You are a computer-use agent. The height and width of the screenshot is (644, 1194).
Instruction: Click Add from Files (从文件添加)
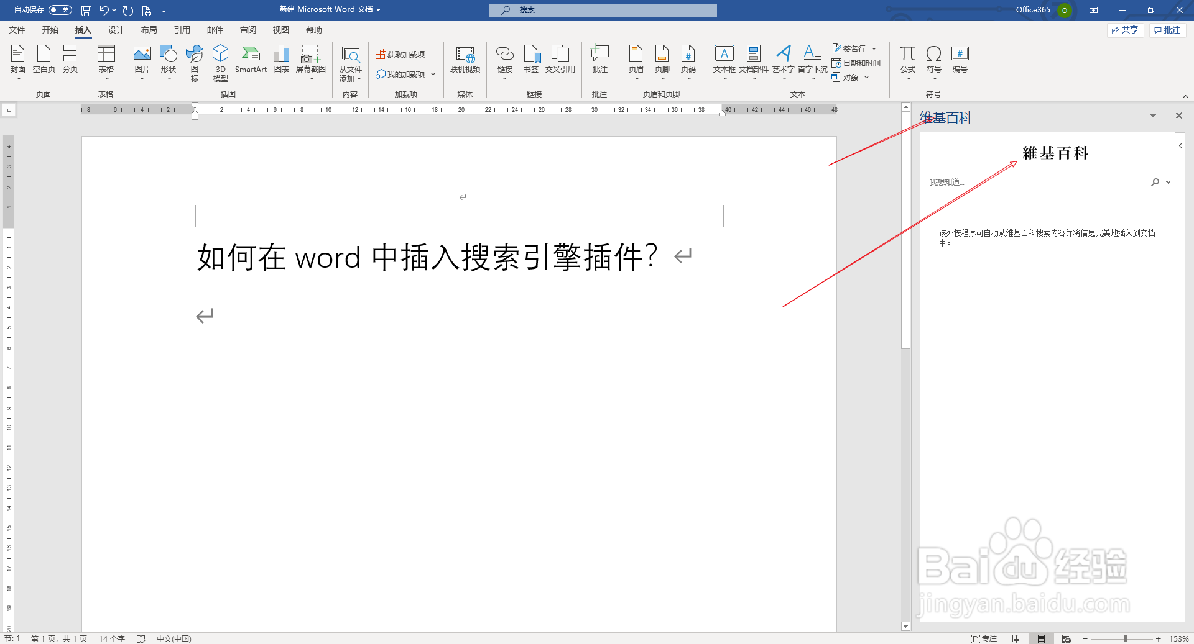pyautogui.click(x=351, y=62)
